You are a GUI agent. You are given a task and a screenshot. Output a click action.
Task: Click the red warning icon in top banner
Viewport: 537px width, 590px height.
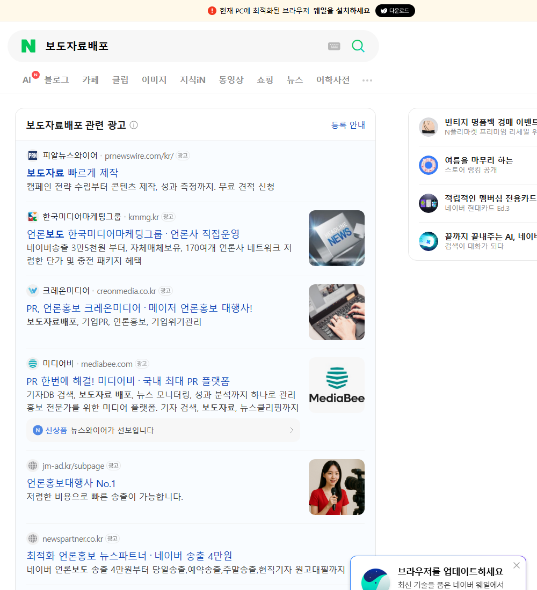coord(212,11)
